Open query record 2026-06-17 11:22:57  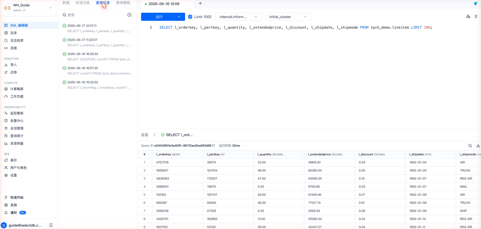click(x=98, y=43)
